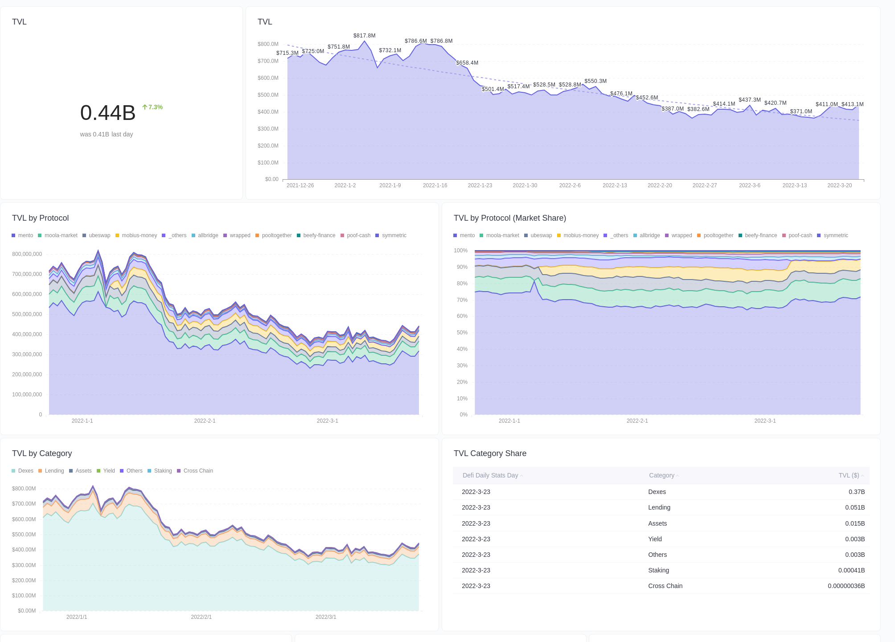This screenshot has width=895, height=642.
Task: Click the TVL Category Share title
Action: 490,453
